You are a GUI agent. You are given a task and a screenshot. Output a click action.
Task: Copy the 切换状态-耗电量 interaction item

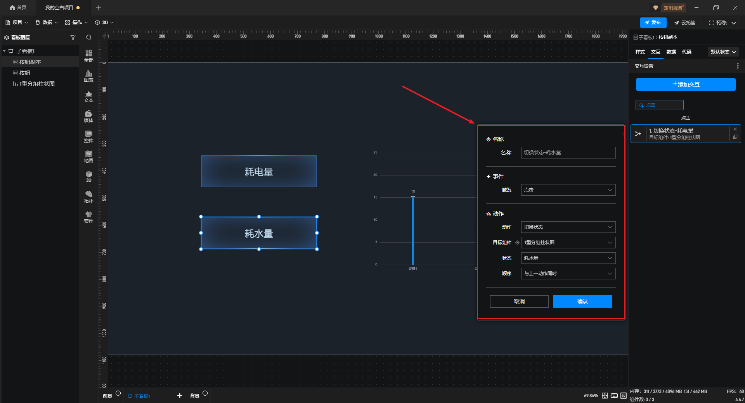[x=735, y=137]
